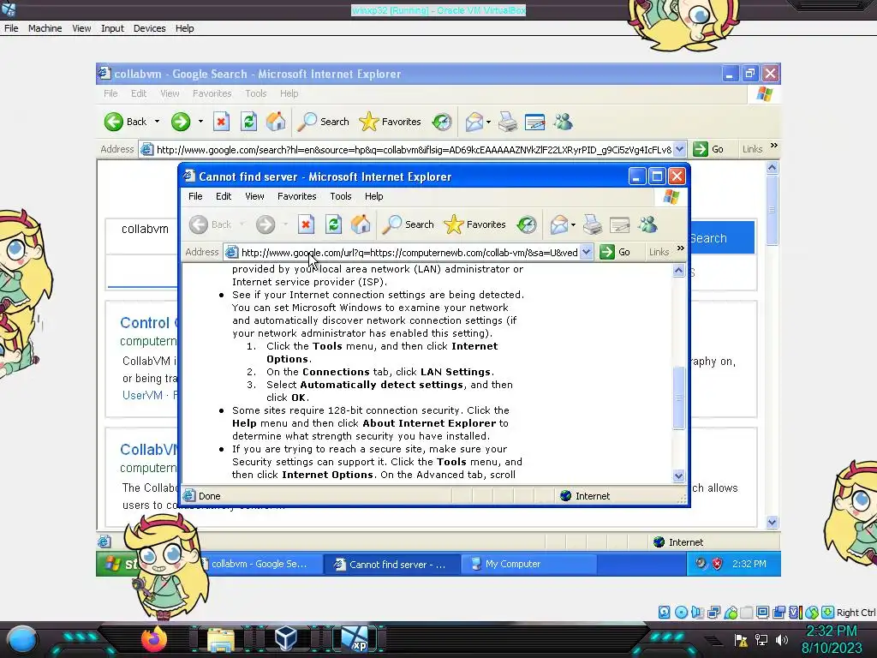The width and height of the screenshot is (877, 658).
Task: Click address field in Google Search window
Action: [414, 149]
